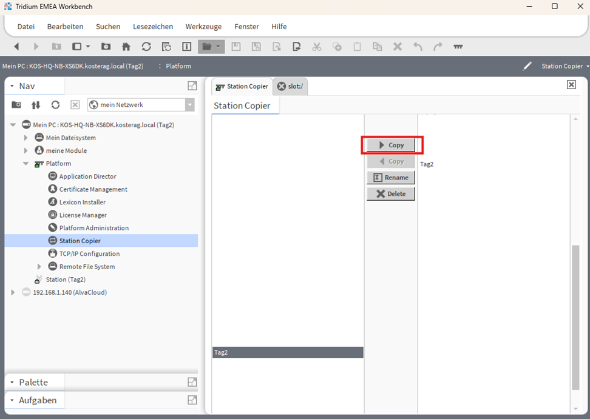
Task: Open the Lesezeichen menu
Action: (153, 27)
